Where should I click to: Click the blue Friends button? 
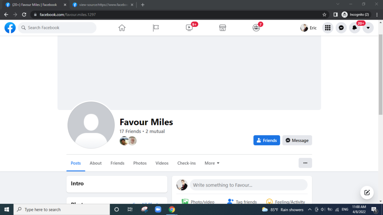267,140
